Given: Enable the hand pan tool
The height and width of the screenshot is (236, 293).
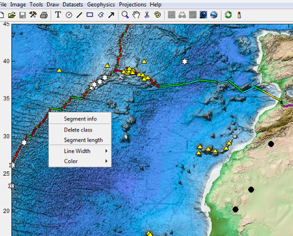Looking at the screenshot, I should (136, 15).
